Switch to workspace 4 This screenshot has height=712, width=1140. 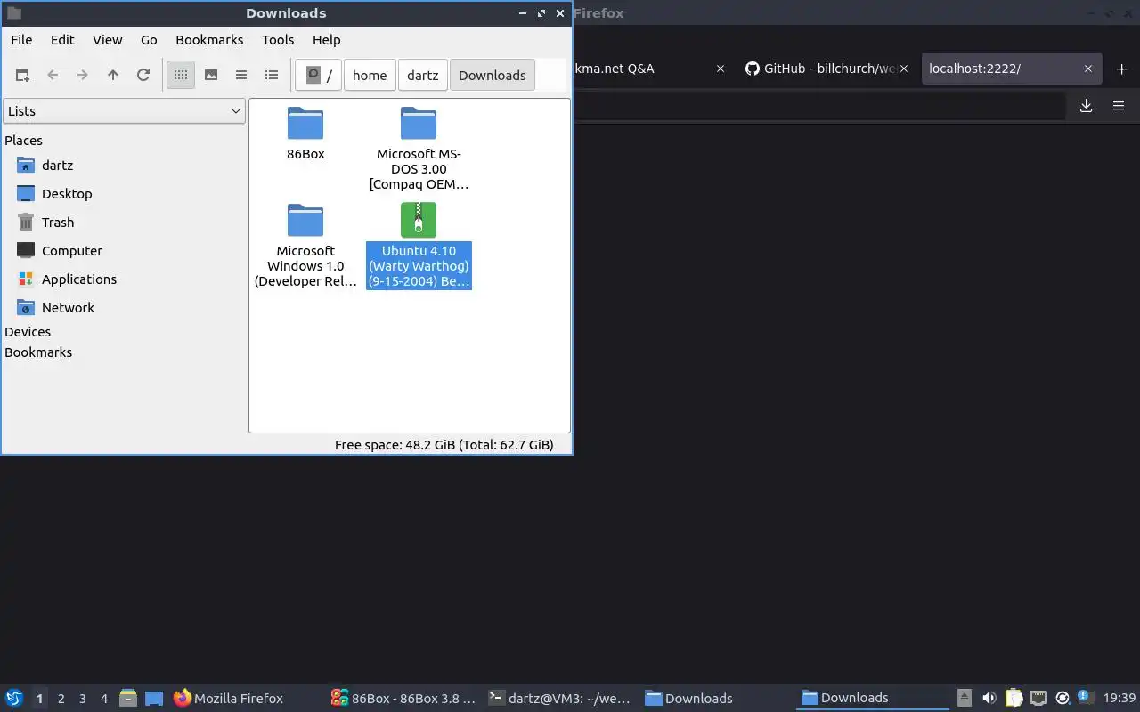coord(104,699)
